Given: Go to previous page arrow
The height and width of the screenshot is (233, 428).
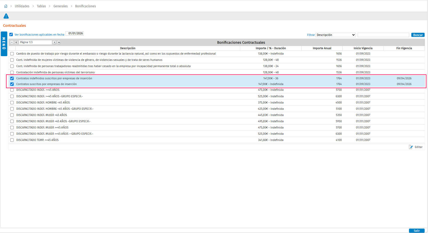Looking at the screenshot, I should click(x=16, y=42).
